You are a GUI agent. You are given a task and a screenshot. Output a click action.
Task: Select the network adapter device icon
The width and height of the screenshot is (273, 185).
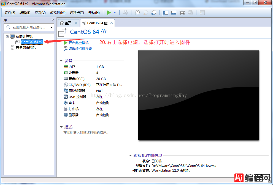pos(66,91)
